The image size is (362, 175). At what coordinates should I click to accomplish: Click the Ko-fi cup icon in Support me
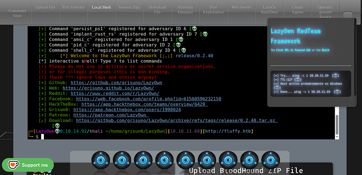pyautogui.click(x=14, y=165)
